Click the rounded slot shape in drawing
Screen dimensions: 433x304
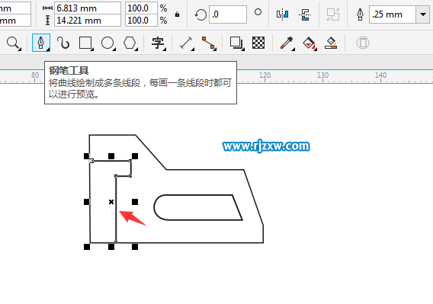coord(198,208)
